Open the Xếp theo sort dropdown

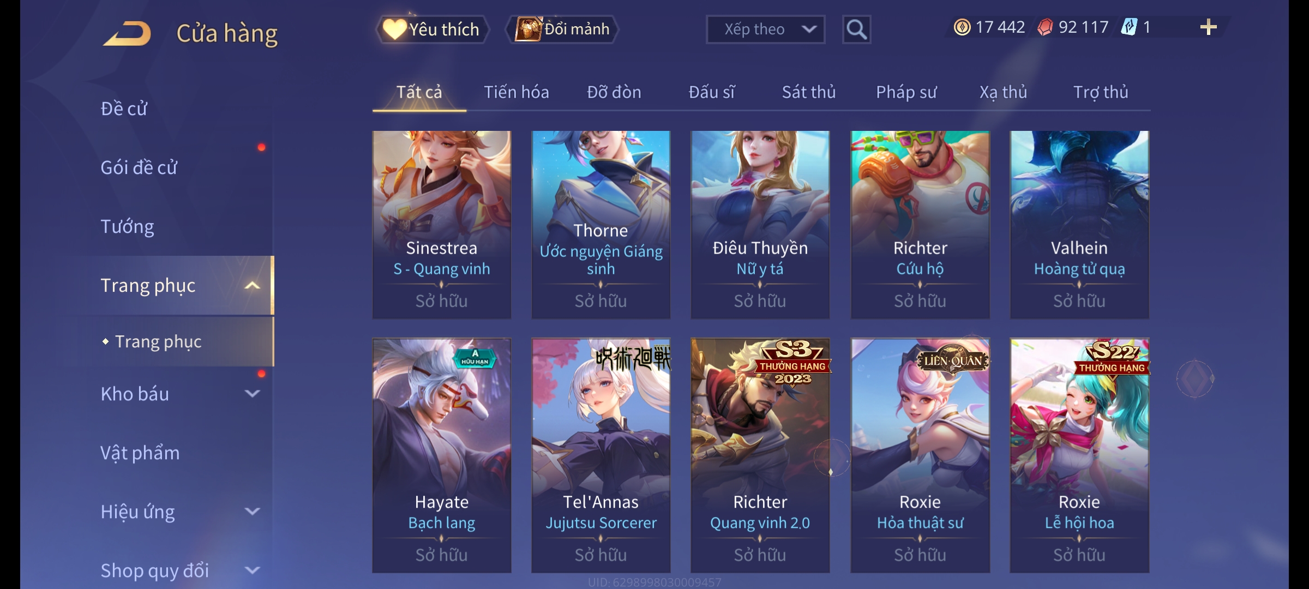click(765, 29)
